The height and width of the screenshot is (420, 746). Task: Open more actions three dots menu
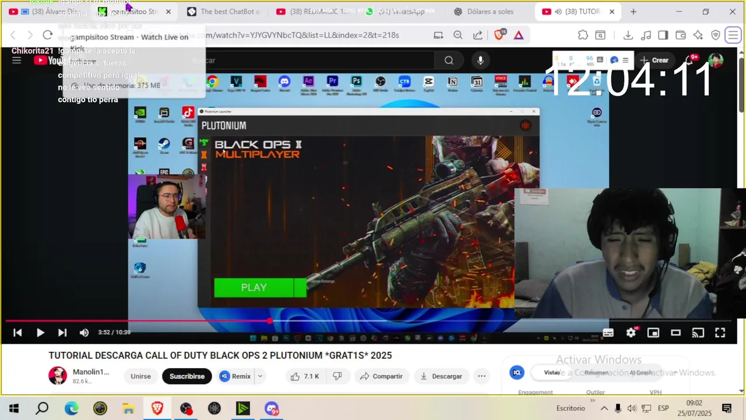click(481, 376)
